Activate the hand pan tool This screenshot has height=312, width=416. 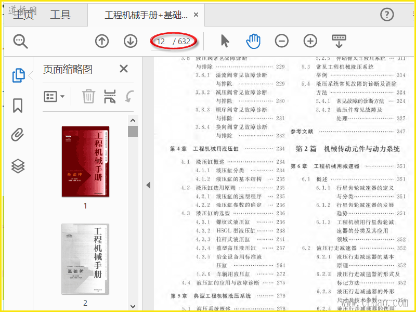[253, 41]
